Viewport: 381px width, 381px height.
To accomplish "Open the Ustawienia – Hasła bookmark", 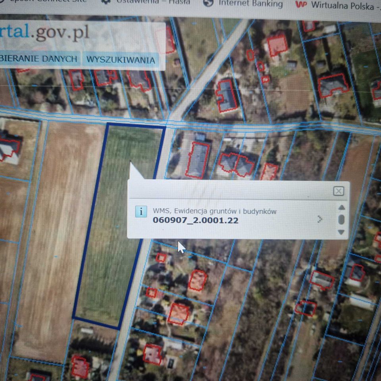I will [x=153, y=2].
